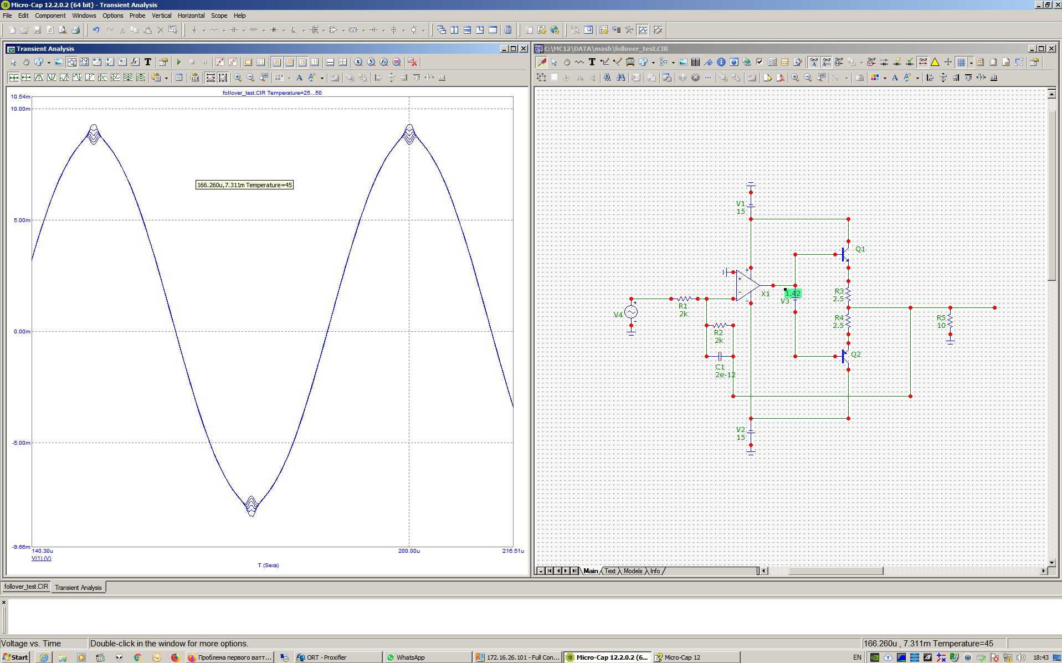The image size is (1062, 663).
Task: Click the Info icon in schematic toolbar
Action: click(721, 62)
